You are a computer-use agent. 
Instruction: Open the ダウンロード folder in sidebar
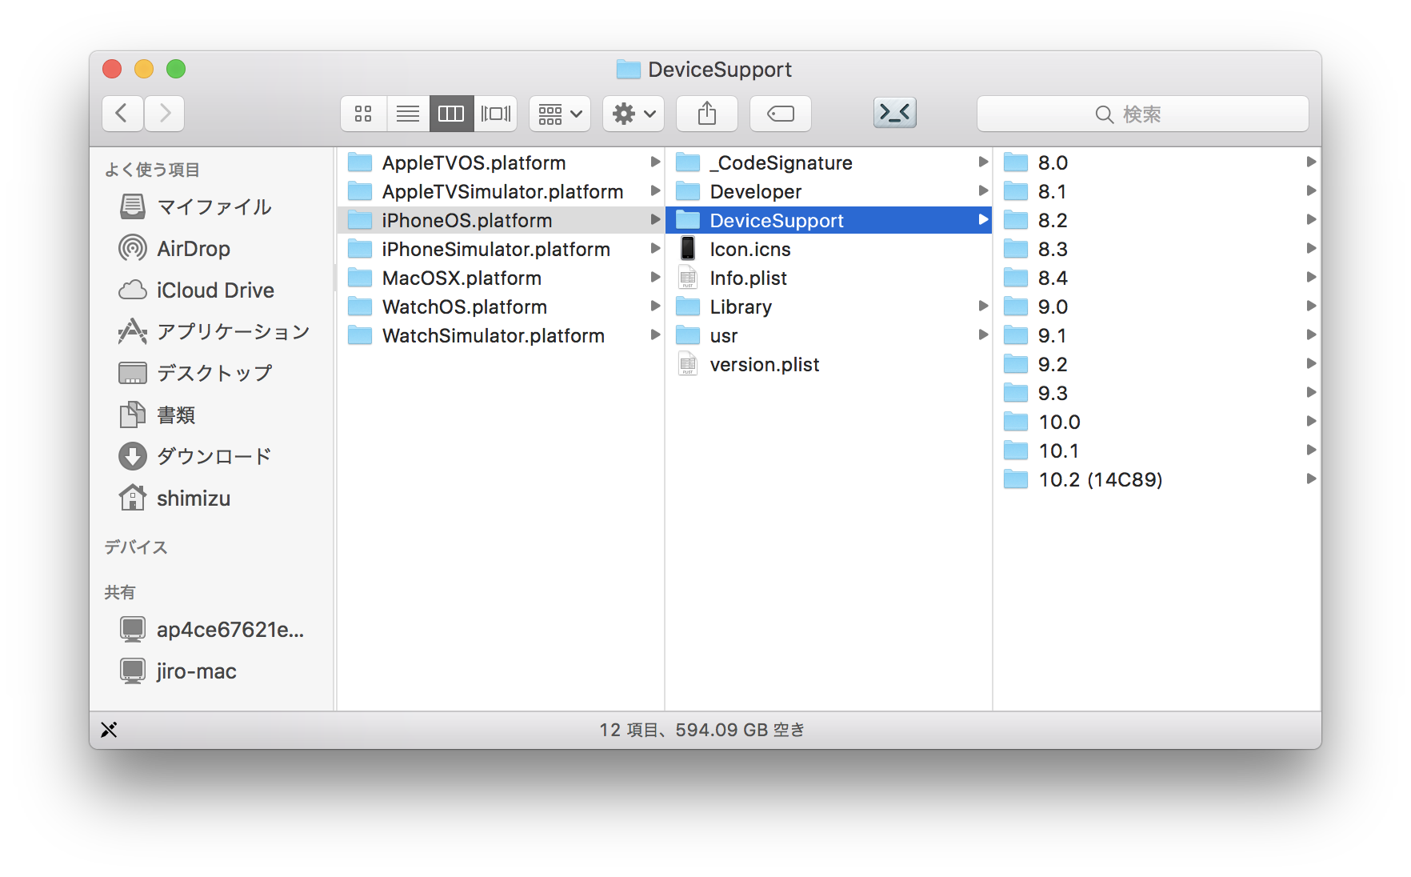point(214,457)
